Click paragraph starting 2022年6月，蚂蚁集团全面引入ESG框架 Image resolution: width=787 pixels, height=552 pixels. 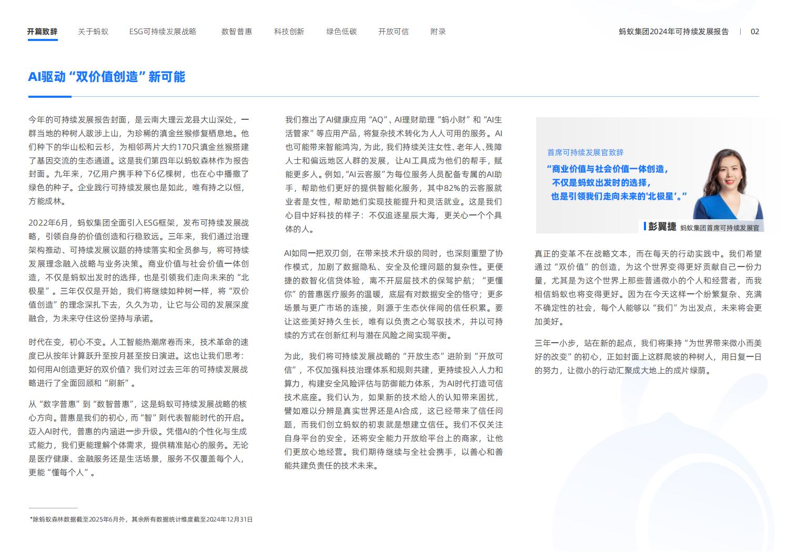click(x=139, y=270)
